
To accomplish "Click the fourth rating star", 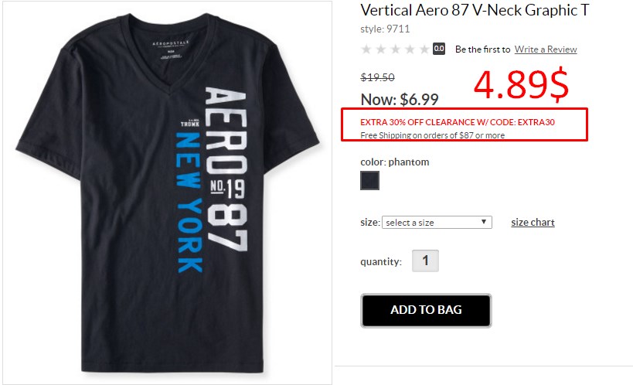I will 410,49.
